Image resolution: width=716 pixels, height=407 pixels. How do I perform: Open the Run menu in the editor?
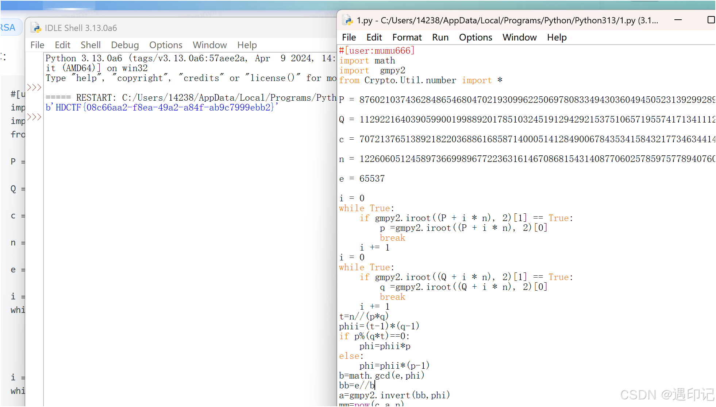[440, 37]
